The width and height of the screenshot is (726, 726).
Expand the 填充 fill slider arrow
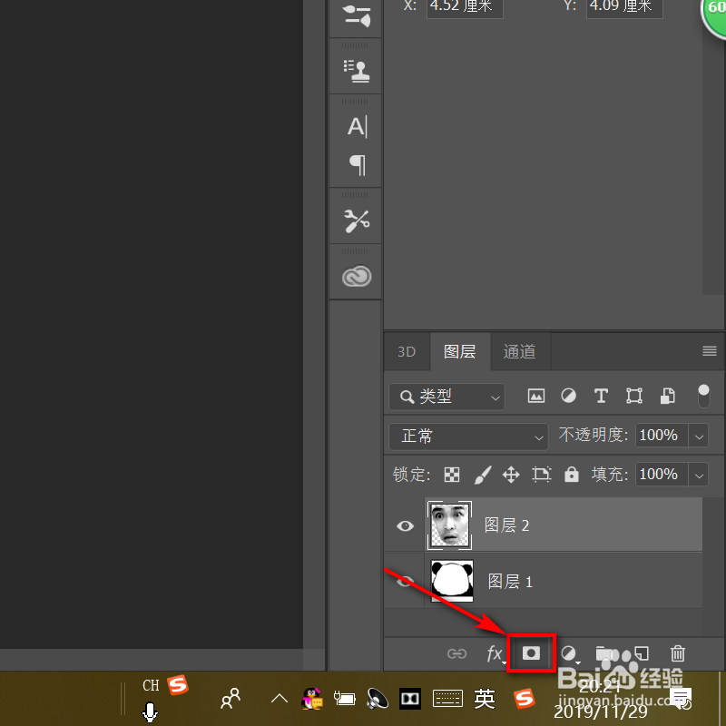click(699, 475)
